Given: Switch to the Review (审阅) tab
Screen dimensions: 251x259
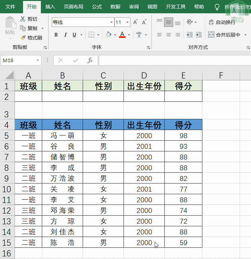Looking at the screenshot, I should (134, 7).
